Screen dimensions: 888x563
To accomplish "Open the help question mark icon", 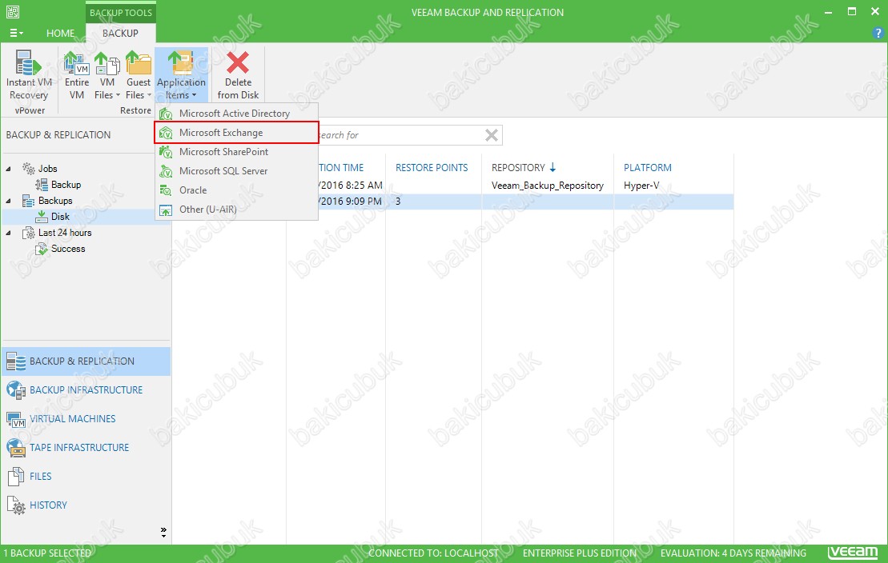I will (x=878, y=33).
